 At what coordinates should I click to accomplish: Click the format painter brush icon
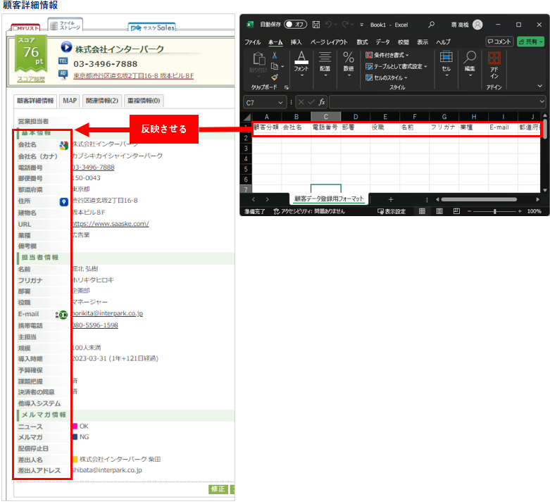tap(275, 77)
